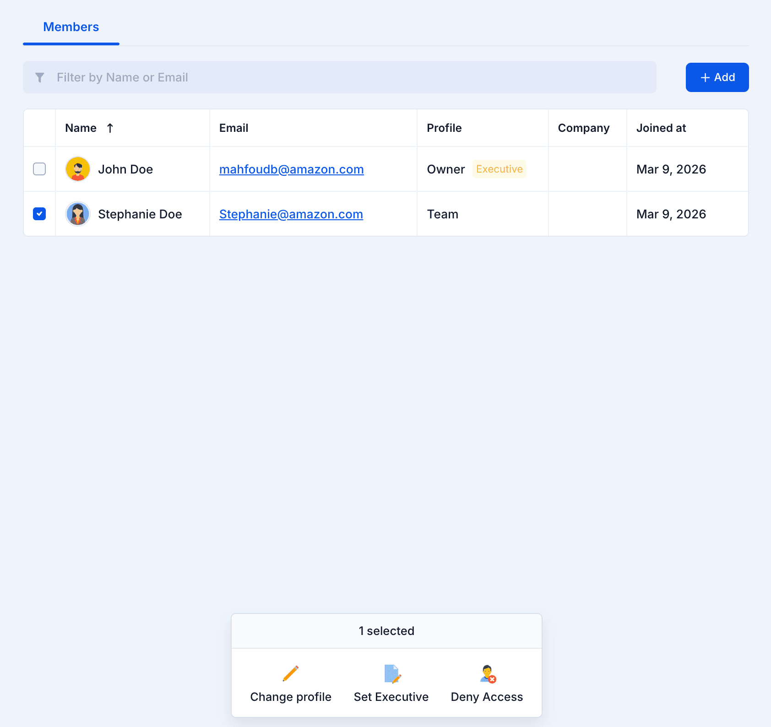
Task: Click the Set Executive document icon
Action: tap(392, 673)
